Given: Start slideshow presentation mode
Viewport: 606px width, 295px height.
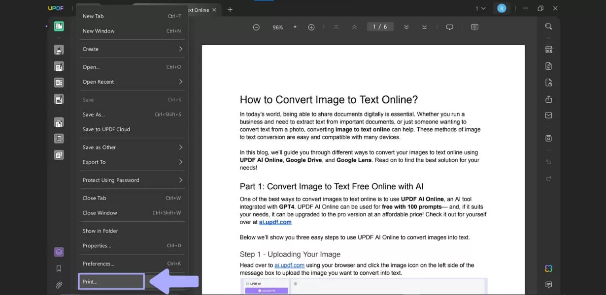Looking at the screenshot, I should coord(449,27).
